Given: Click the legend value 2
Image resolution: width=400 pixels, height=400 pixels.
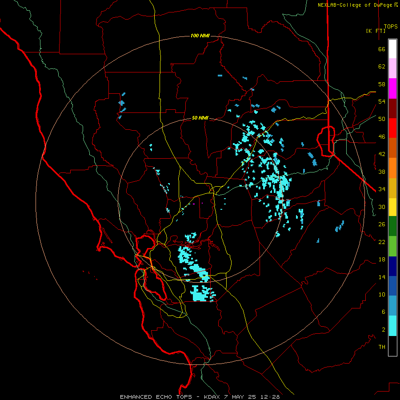Looking at the screenshot, I should click(383, 330).
